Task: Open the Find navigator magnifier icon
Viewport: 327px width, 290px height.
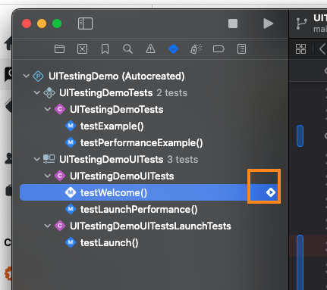Action: point(127,49)
